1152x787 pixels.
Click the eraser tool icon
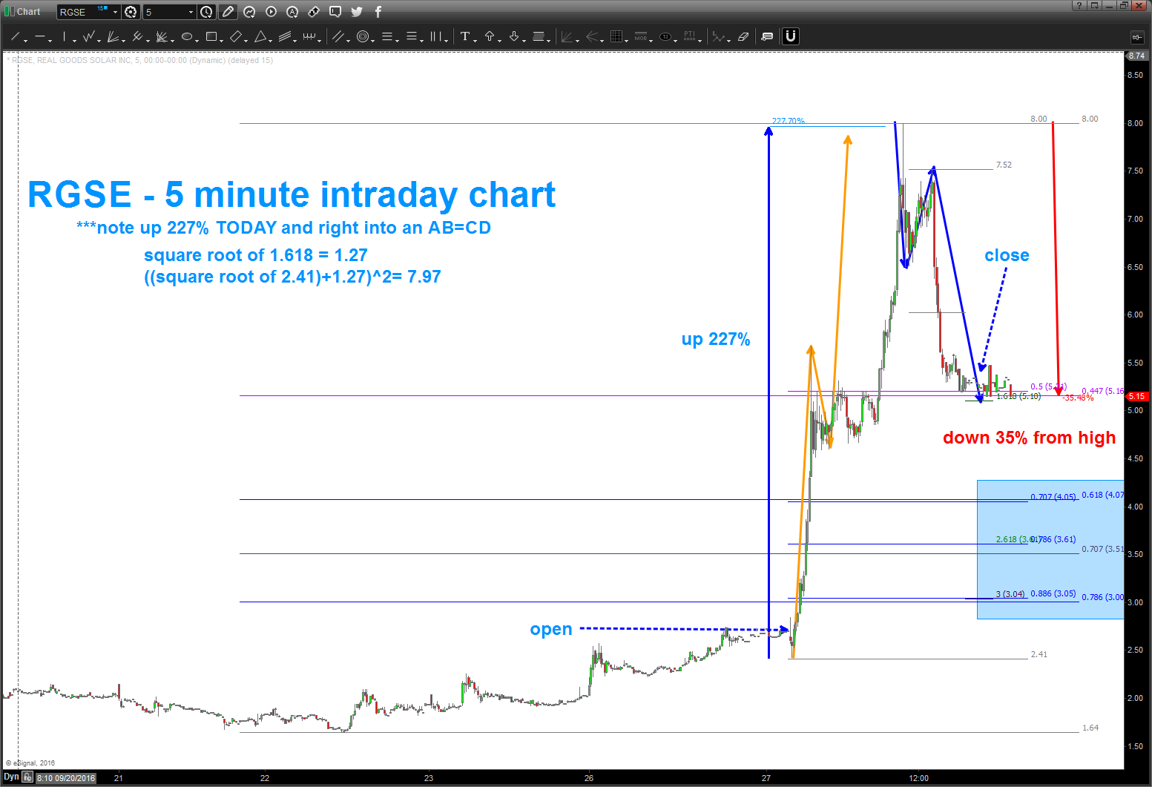click(x=743, y=36)
